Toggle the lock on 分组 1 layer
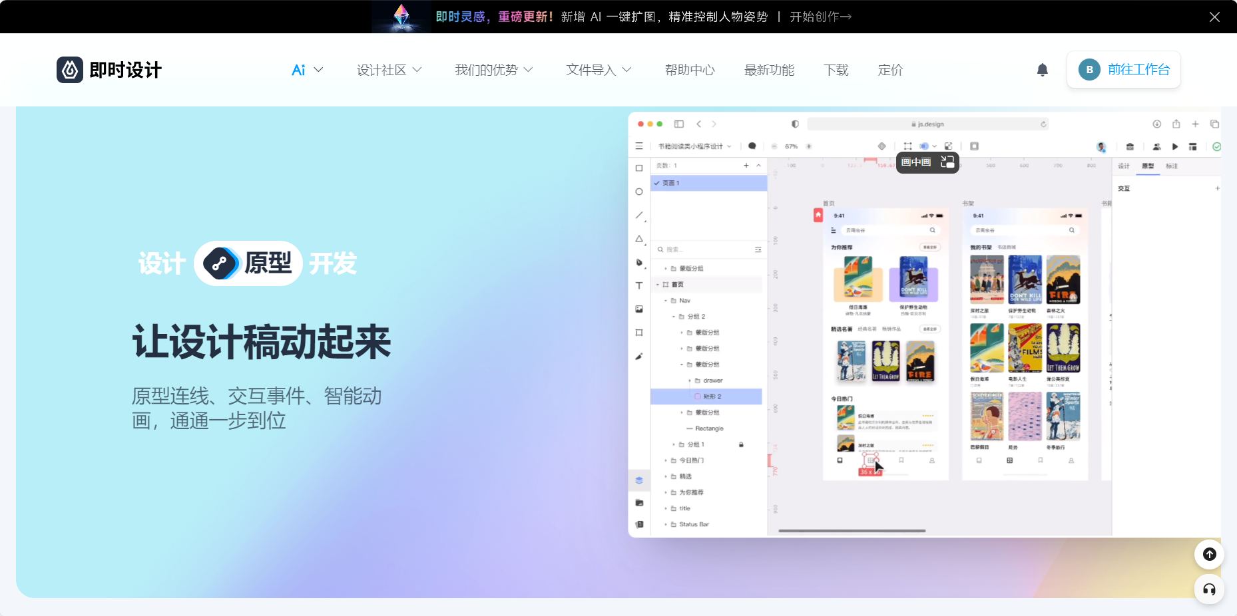The image size is (1237, 616). (741, 444)
